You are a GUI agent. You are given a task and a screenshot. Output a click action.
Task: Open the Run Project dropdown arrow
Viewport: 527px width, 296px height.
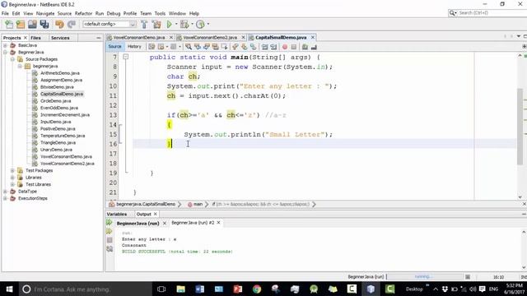176,24
